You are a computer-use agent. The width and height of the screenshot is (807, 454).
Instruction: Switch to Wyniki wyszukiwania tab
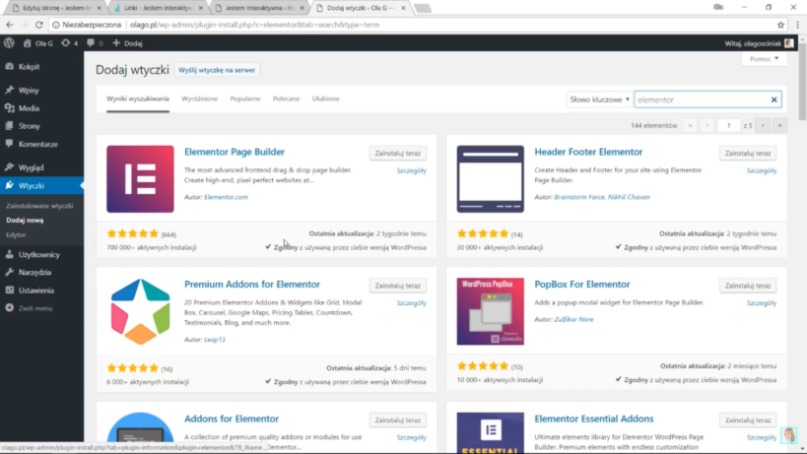[x=137, y=98]
